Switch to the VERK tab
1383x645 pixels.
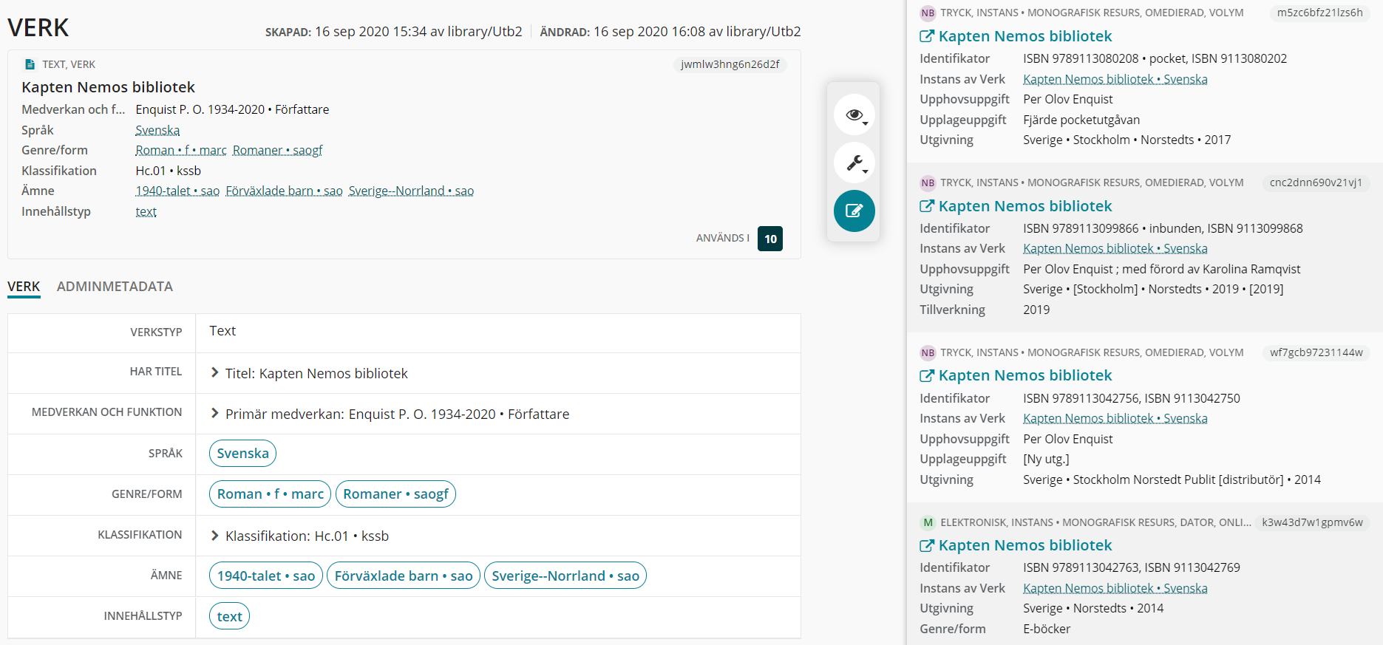[24, 287]
